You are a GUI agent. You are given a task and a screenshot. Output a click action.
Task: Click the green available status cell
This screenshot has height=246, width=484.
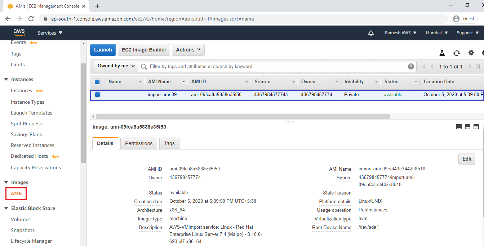click(x=393, y=95)
